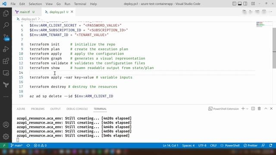Open the Run and Debug view
Image resolution: width=276 pixels, height=155 pixels.
[6, 49]
